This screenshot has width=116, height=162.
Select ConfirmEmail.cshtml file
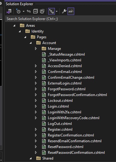[x=65, y=72]
